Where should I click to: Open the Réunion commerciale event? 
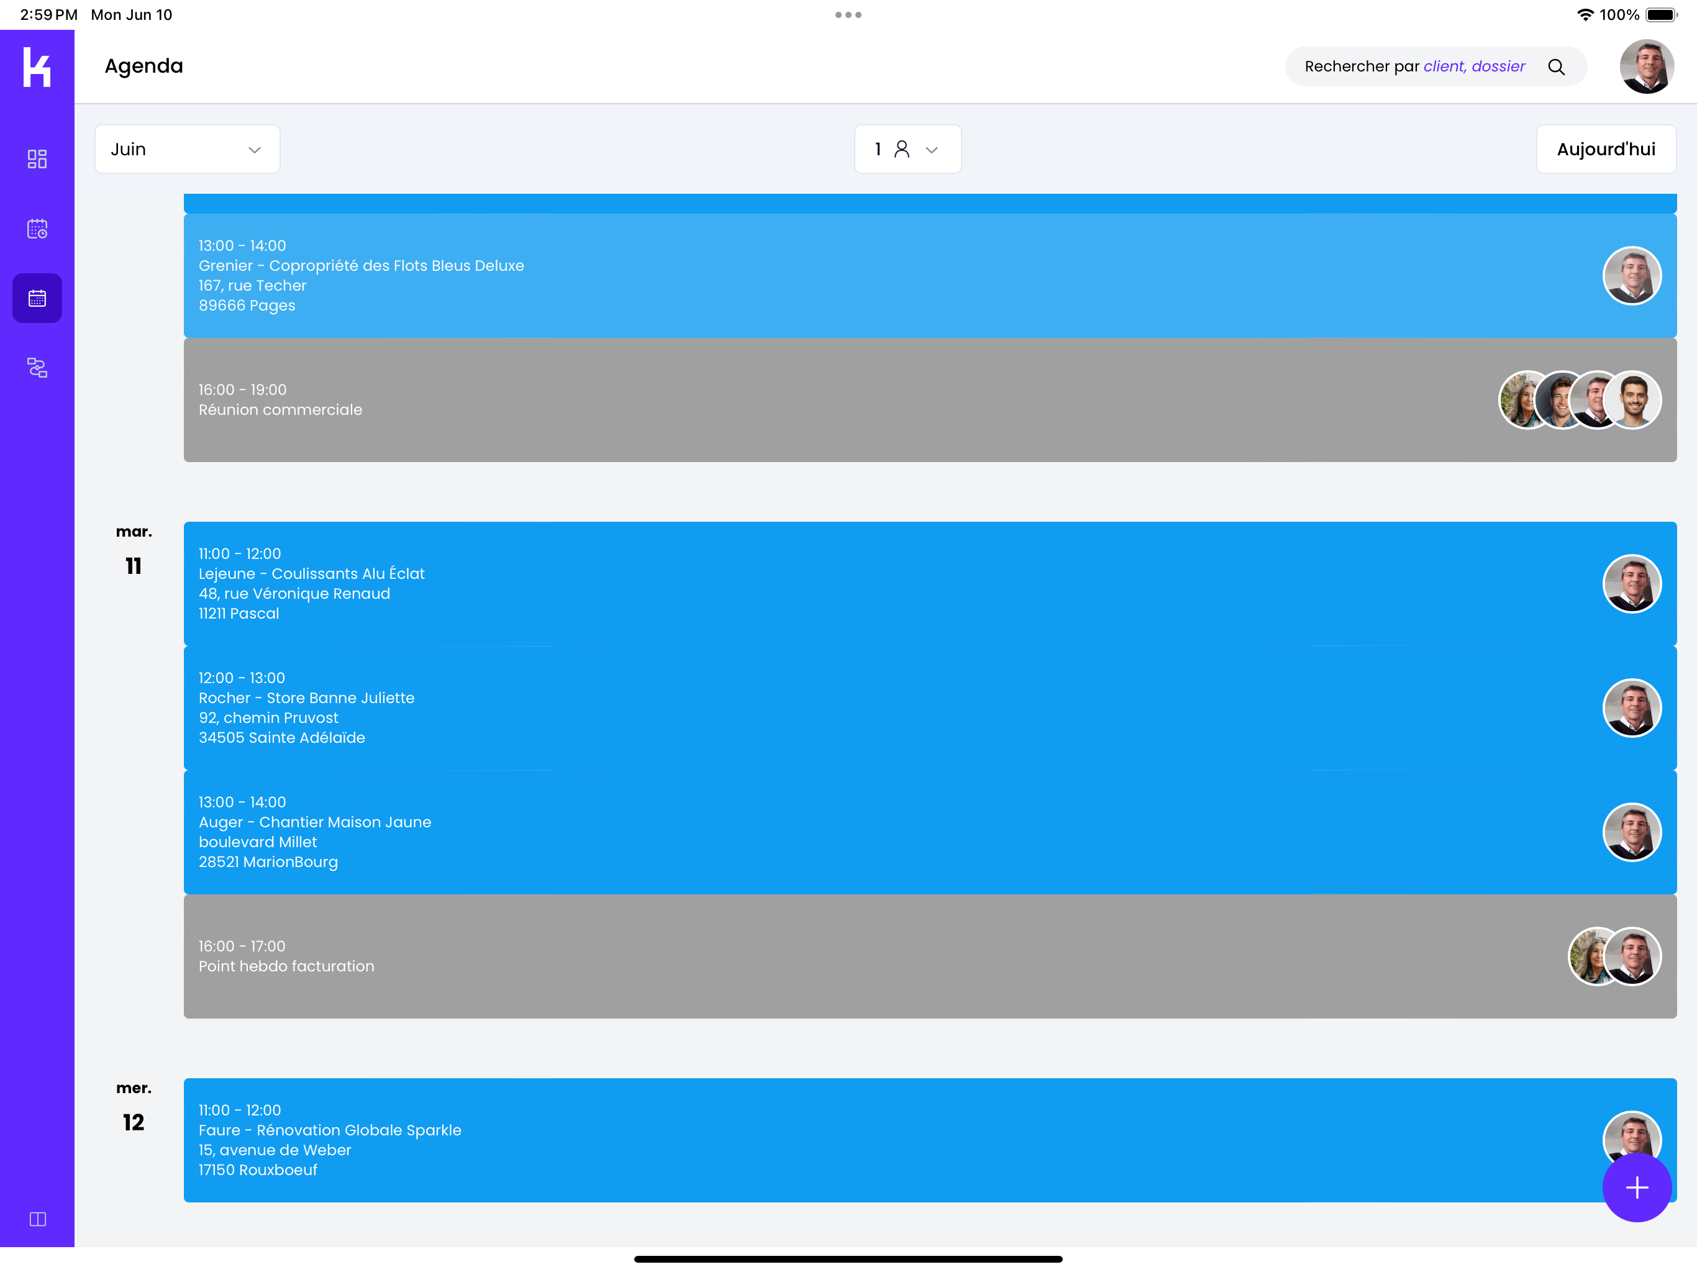pos(930,400)
